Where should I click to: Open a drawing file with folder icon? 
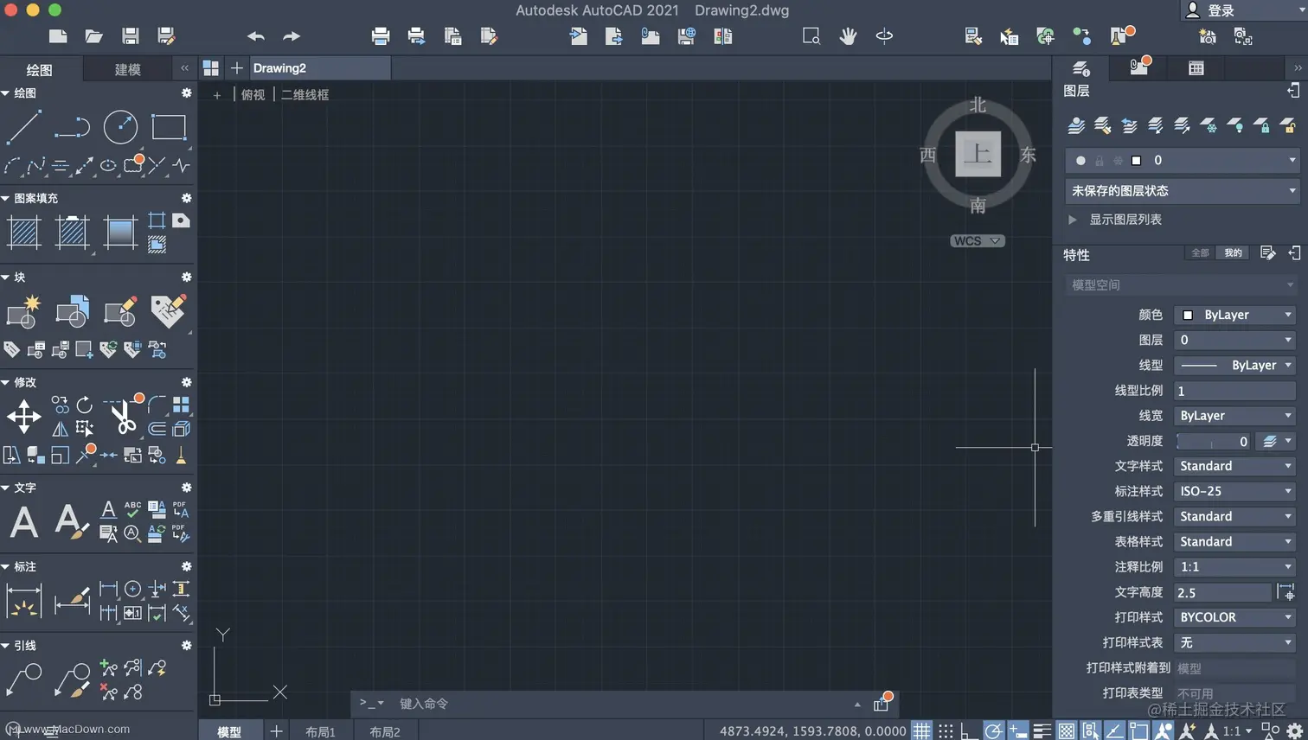pyautogui.click(x=93, y=36)
